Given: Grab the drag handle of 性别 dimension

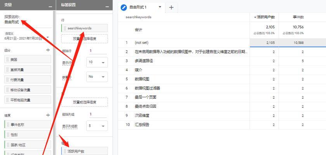Looking at the screenshot, I should (8, 135).
